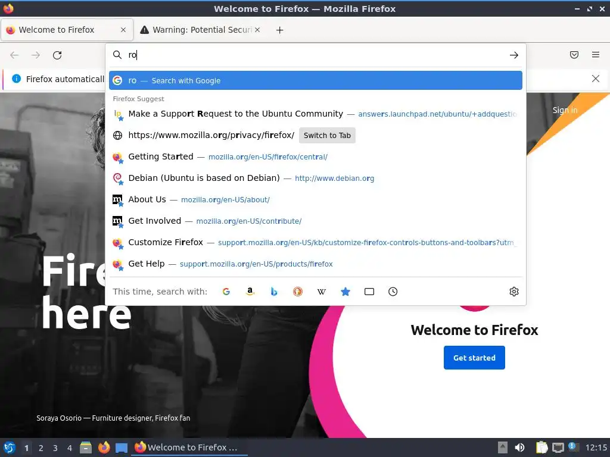The width and height of the screenshot is (610, 457).
Task: Open Debian suggestion entry
Action: pos(316,178)
